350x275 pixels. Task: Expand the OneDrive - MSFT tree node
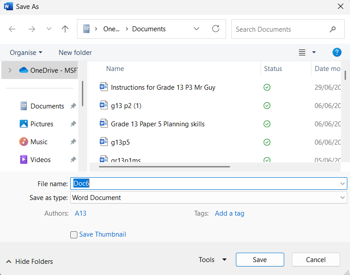(x=10, y=71)
